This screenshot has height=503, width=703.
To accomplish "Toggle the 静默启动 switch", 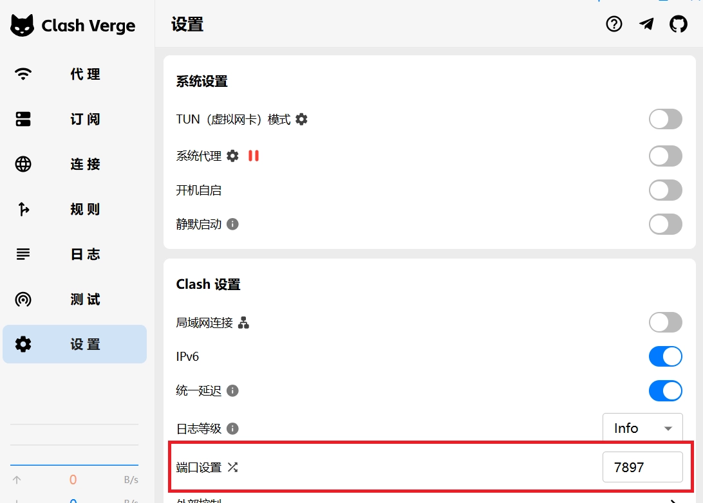I will (x=666, y=224).
